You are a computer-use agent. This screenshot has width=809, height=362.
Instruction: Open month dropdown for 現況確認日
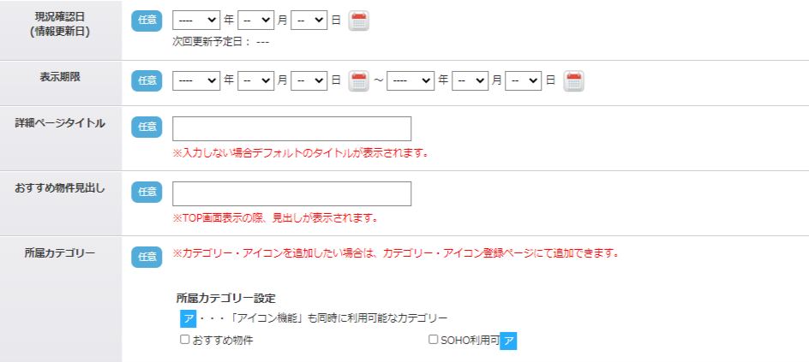coord(255,21)
